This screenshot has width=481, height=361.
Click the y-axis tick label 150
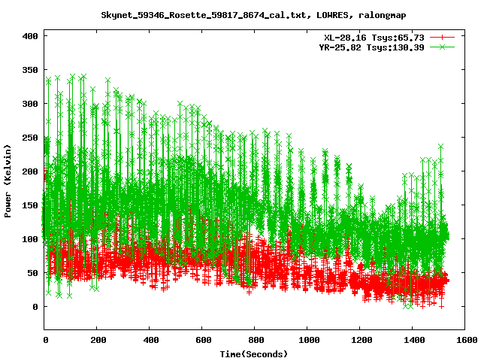[x=30, y=205]
